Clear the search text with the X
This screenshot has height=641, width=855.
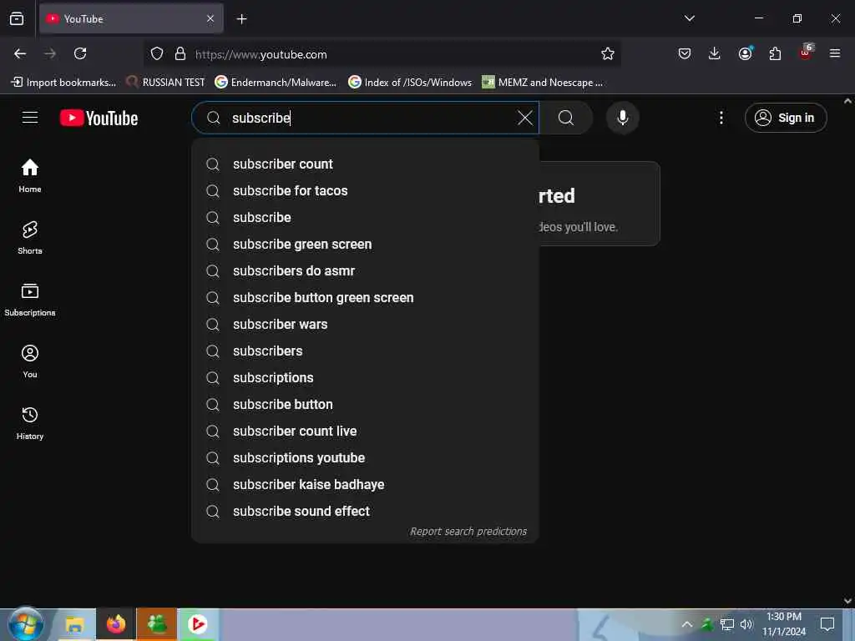pyautogui.click(x=524, y=118)
